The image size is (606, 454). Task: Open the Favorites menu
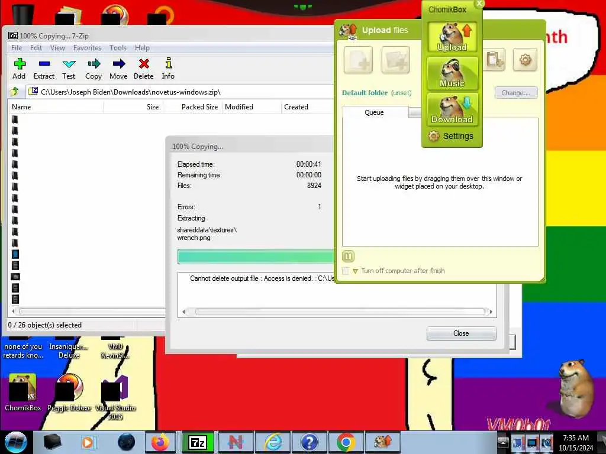[88, 48]
